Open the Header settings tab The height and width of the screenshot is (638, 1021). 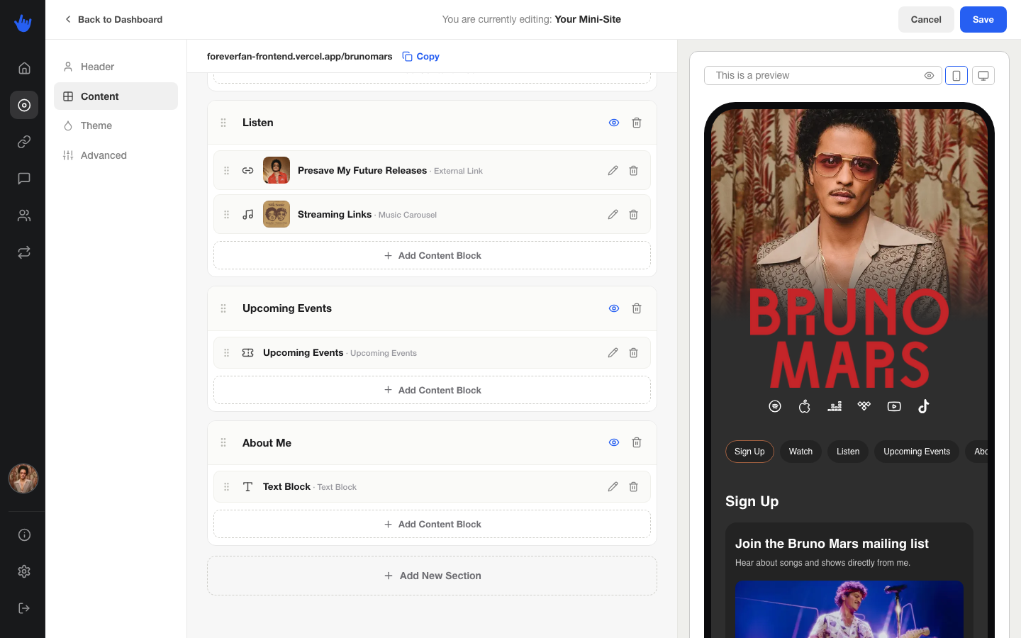click(116, 67)
